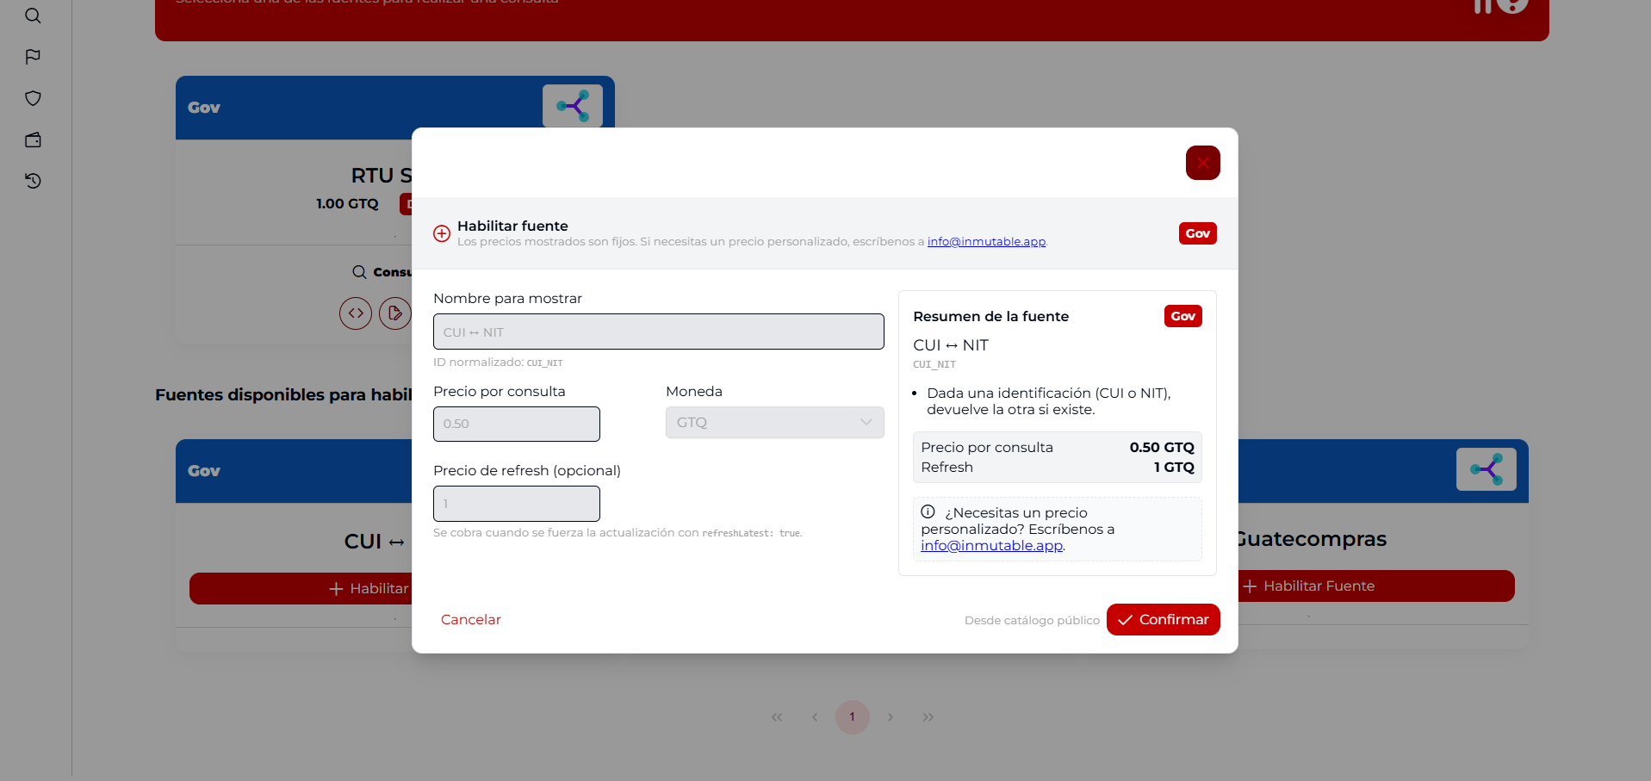Open the wallet icon in the sidebar

(x=33, y=139)
